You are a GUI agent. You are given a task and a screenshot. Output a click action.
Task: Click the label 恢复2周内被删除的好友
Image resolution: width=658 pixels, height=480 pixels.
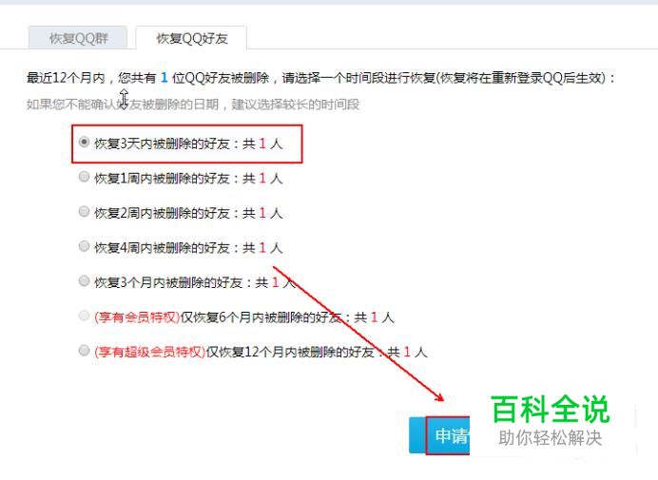tap(162, 213)
